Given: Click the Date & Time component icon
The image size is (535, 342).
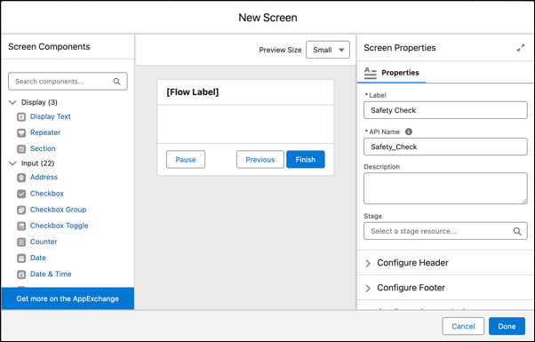Looking at the screenshot, I should pyautogui.click(x=21, y=274).
